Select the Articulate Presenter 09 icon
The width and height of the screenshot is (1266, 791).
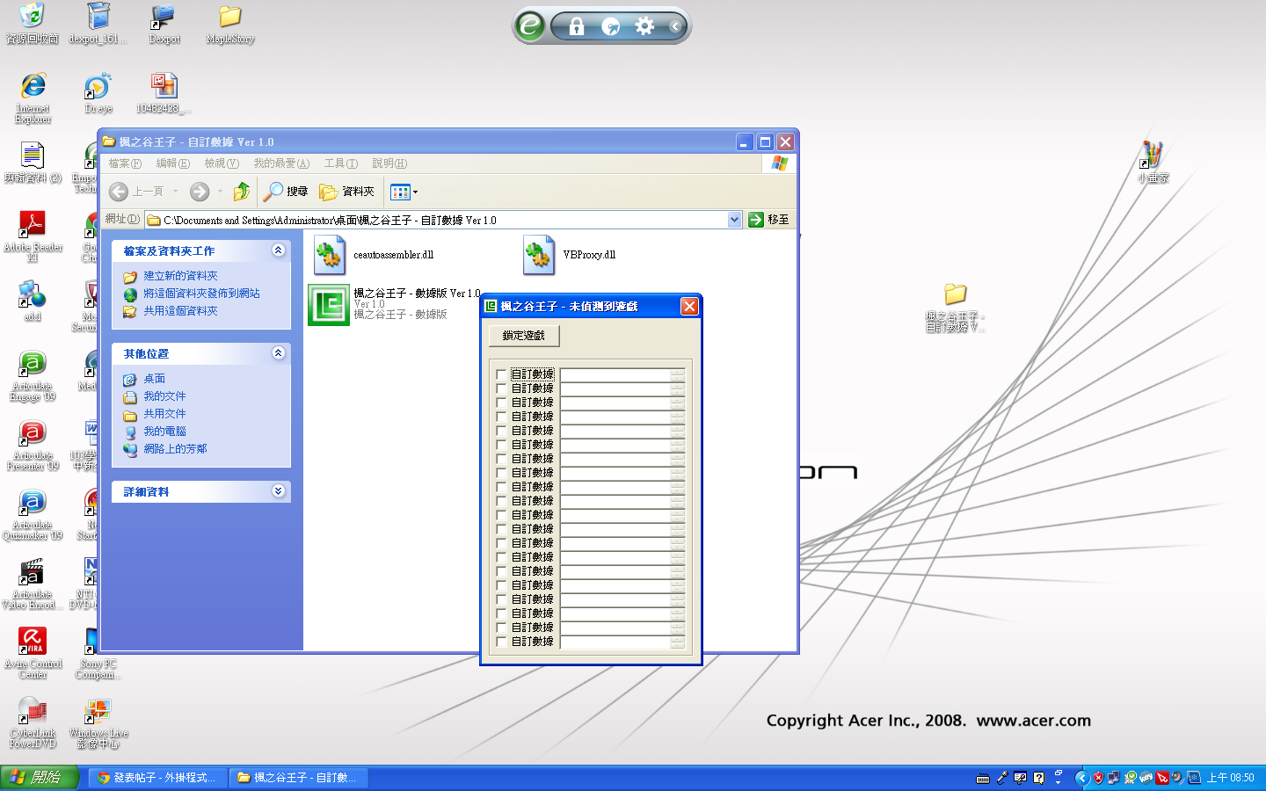33,445
